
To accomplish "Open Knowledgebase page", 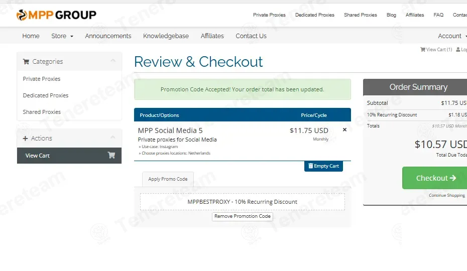I will coord(166,36).
